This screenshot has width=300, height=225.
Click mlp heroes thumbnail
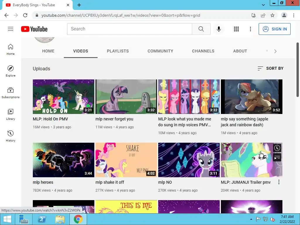coord(64,160)
